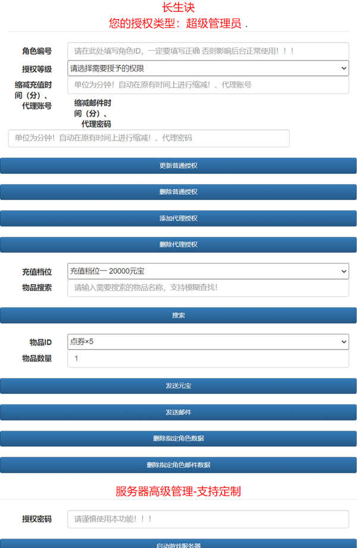Click the 角色编号 role ID input field
The height and width of the screenshot is (548, 357).
click(x=208, y=51)
